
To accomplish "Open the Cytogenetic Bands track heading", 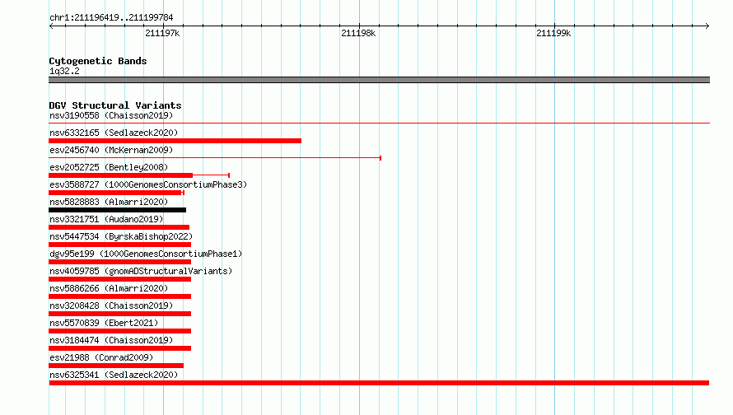I will point(98,61).
